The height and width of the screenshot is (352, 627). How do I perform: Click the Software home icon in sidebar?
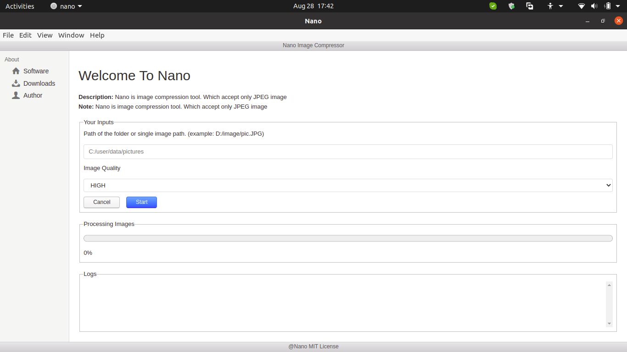(x=16, y=71)
